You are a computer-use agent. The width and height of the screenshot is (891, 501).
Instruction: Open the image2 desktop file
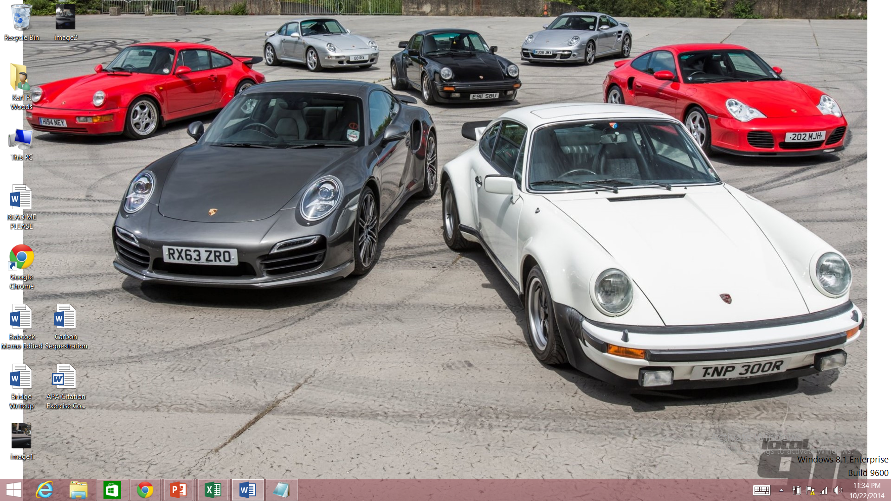(65, 22)
